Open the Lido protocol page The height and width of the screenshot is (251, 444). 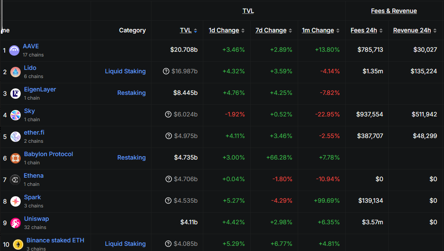[x=30, y=68]
